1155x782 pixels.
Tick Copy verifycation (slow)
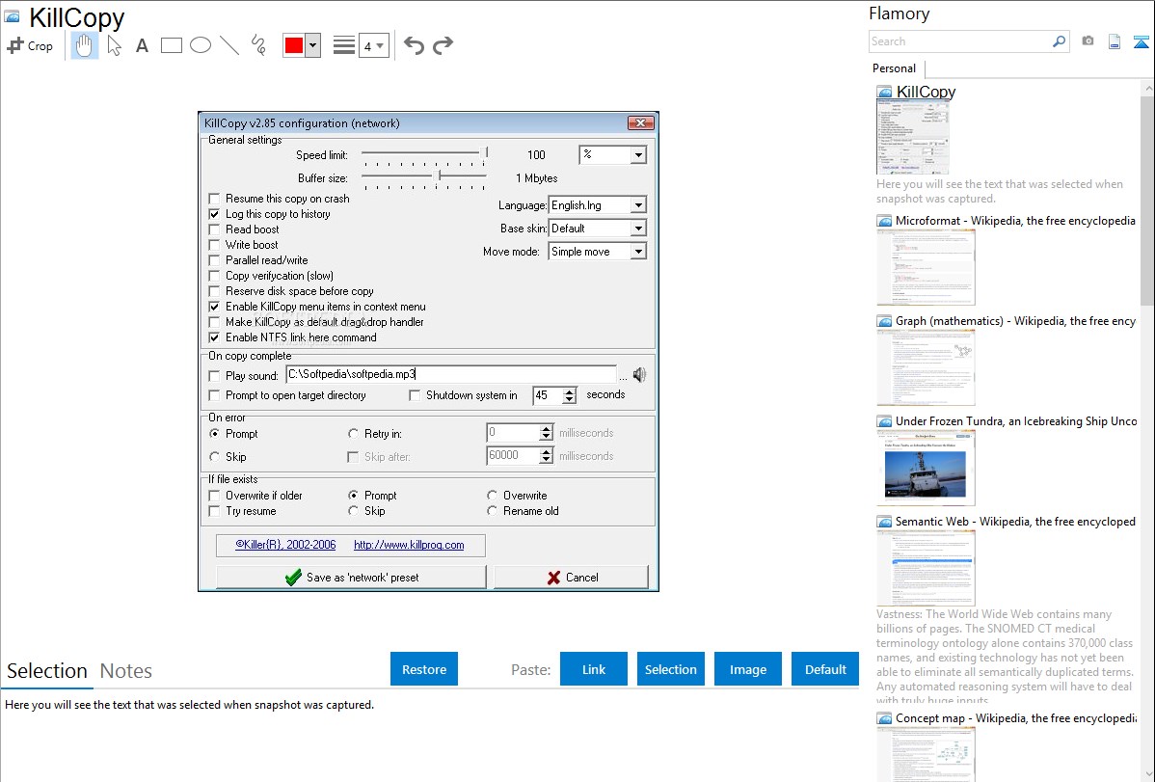tap(214, 276)
